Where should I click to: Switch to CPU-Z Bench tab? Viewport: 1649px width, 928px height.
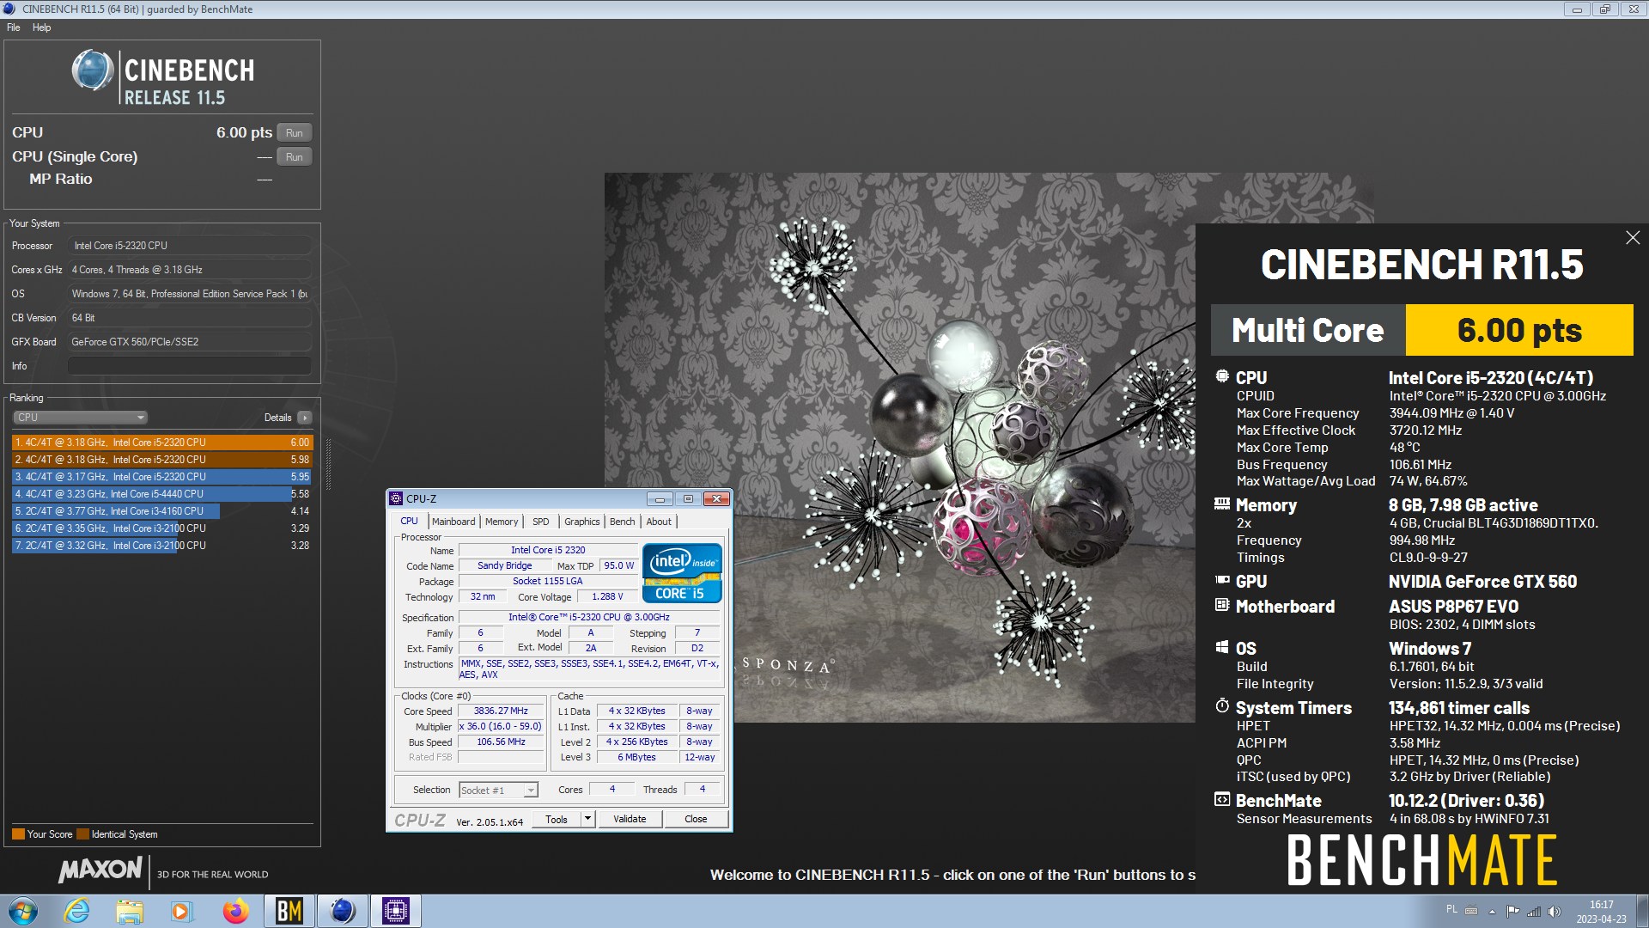point(623,522)
